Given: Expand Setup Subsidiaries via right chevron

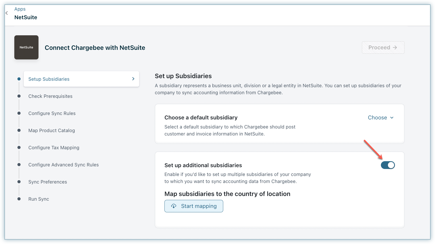Looking at the screenshot, I should coord(133,79).
